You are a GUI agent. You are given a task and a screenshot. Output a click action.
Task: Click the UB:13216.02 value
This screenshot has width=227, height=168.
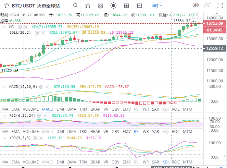click(94, 32)
